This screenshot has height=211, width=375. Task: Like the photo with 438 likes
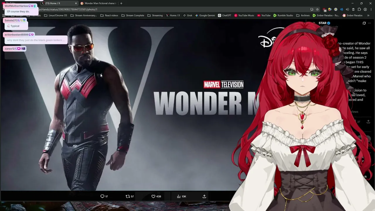pos(156,196)
